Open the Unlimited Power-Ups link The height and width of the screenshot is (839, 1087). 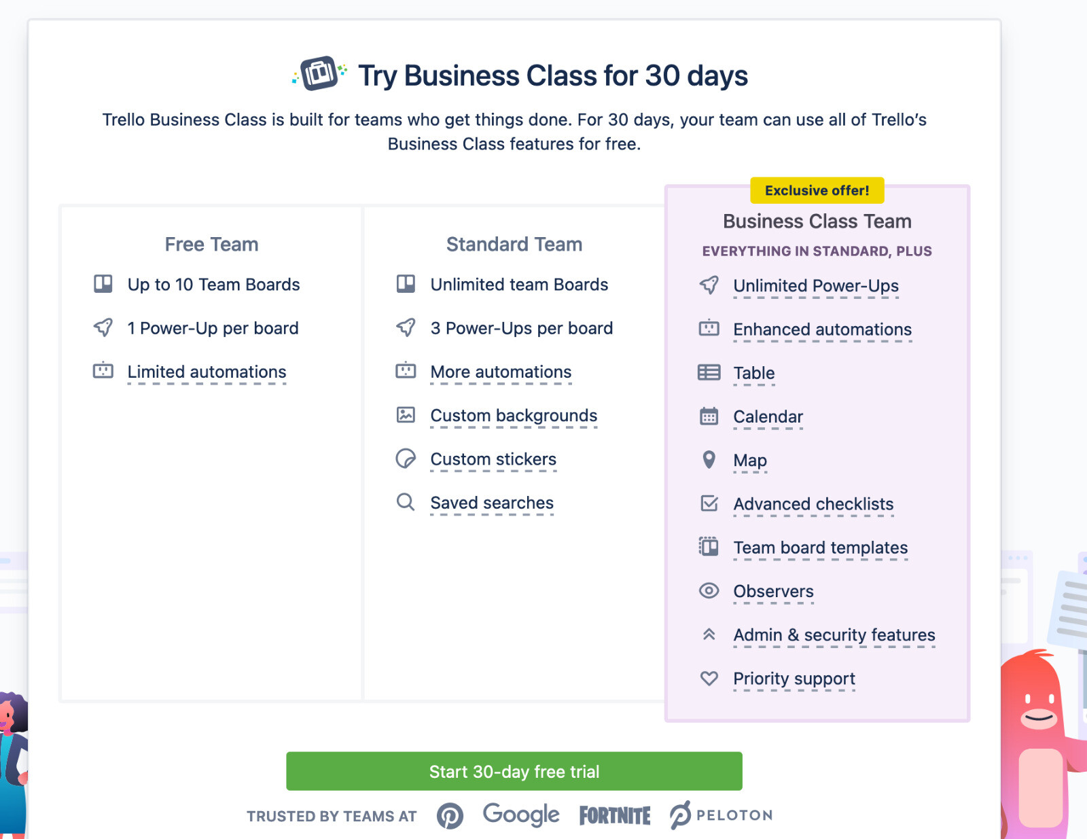(x=815, y=286)
